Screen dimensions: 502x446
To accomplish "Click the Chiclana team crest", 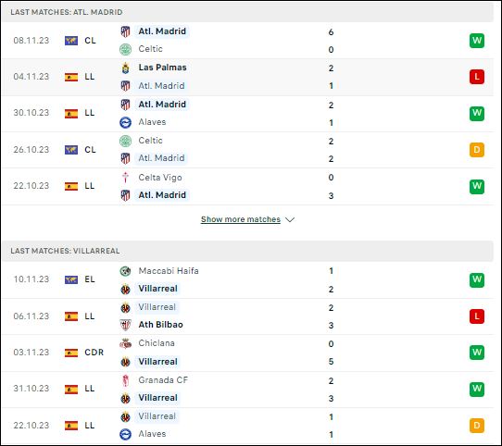I will [126, 343].
